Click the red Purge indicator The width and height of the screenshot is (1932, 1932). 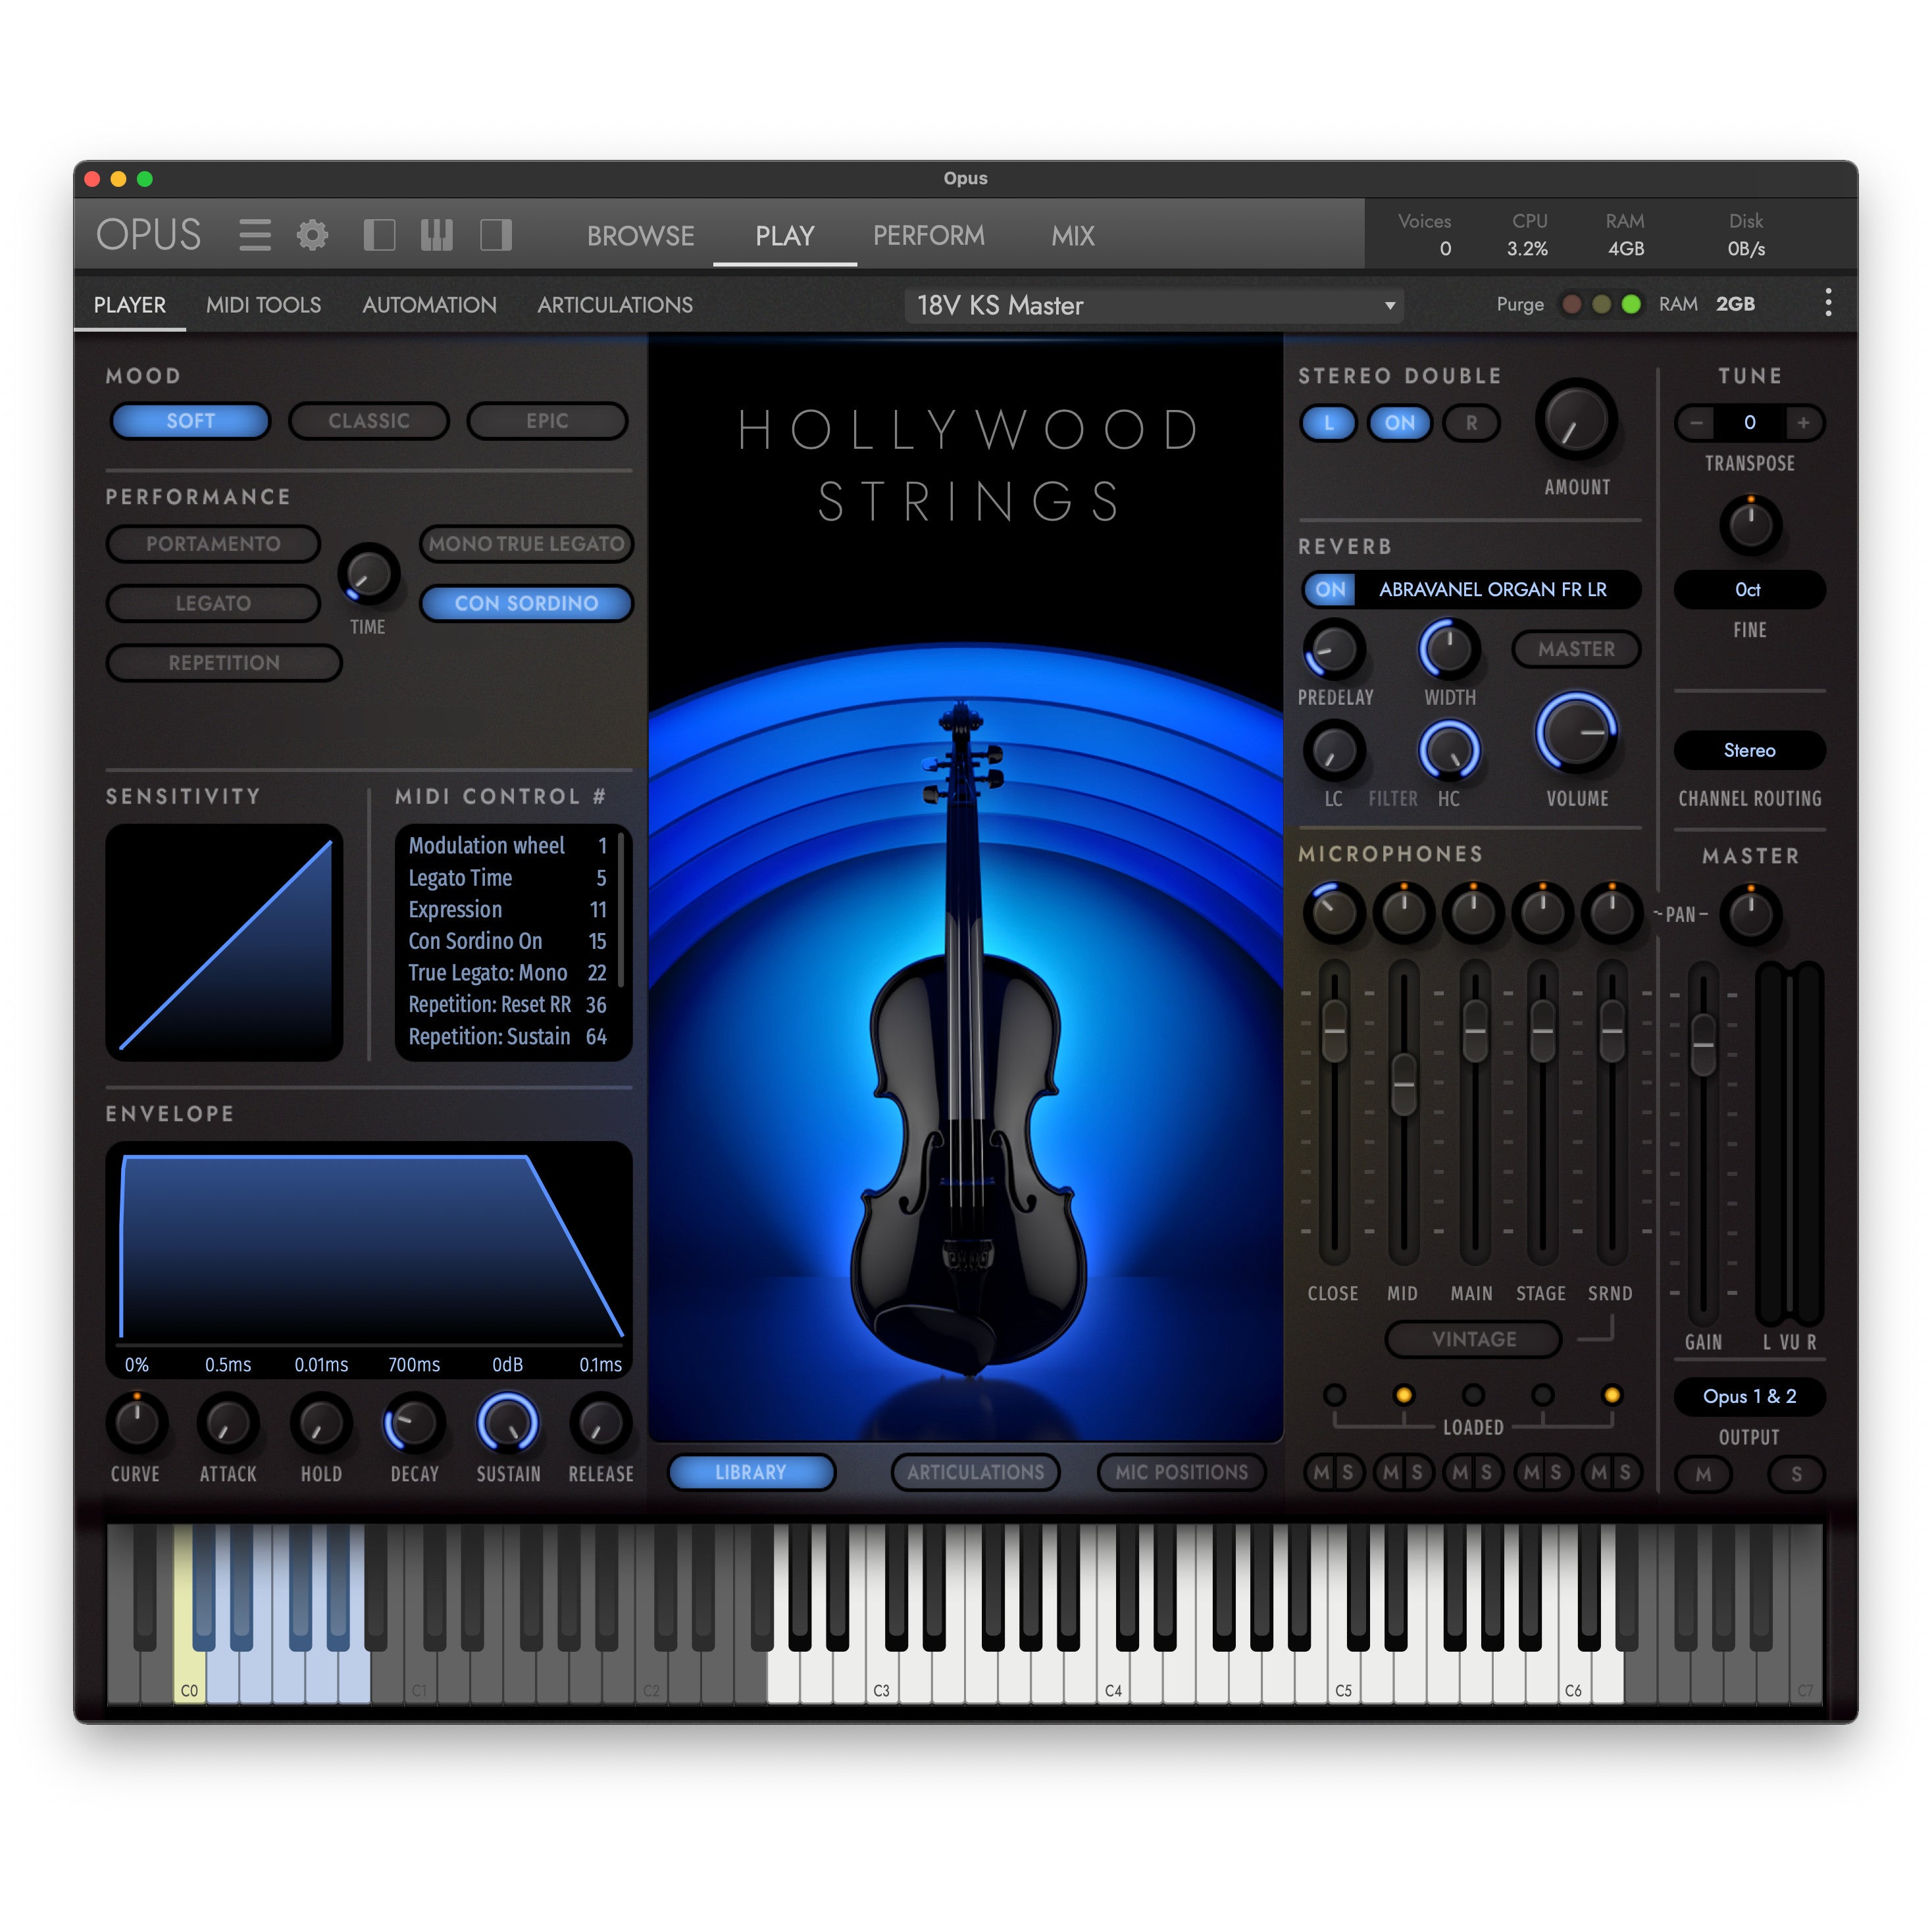coord(1572,304)
